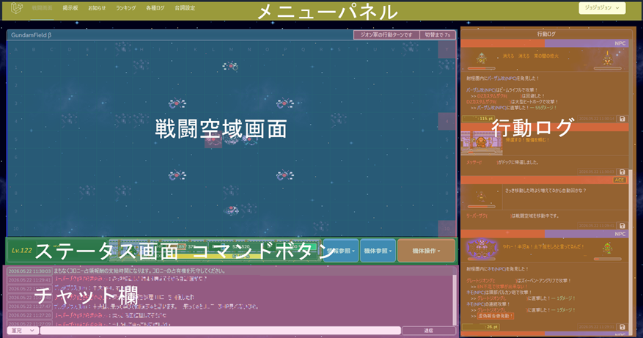Click the highlighted red unit mid-battlefield
The height and width of the screenshot is (338, 643).
click(x=213, y=141)
